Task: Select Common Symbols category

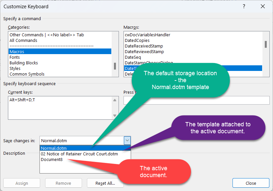Action: 27,74
